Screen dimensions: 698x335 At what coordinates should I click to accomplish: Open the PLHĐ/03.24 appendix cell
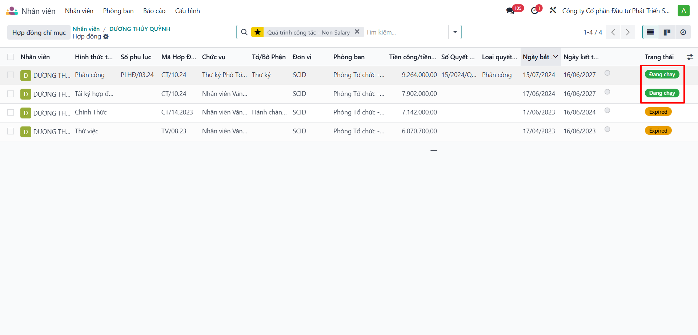pyautogui.click(x=137, y=75)
